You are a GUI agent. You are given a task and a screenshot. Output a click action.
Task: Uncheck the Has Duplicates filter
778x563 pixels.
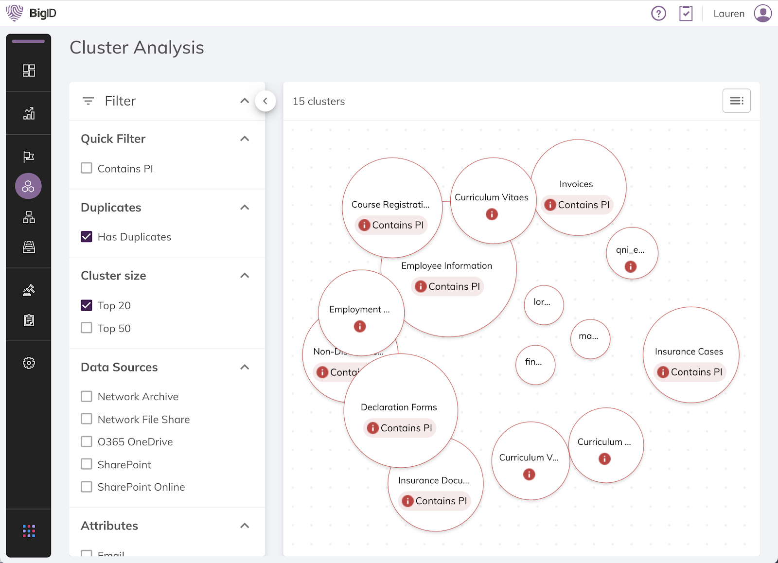click(x=87, y=237)
